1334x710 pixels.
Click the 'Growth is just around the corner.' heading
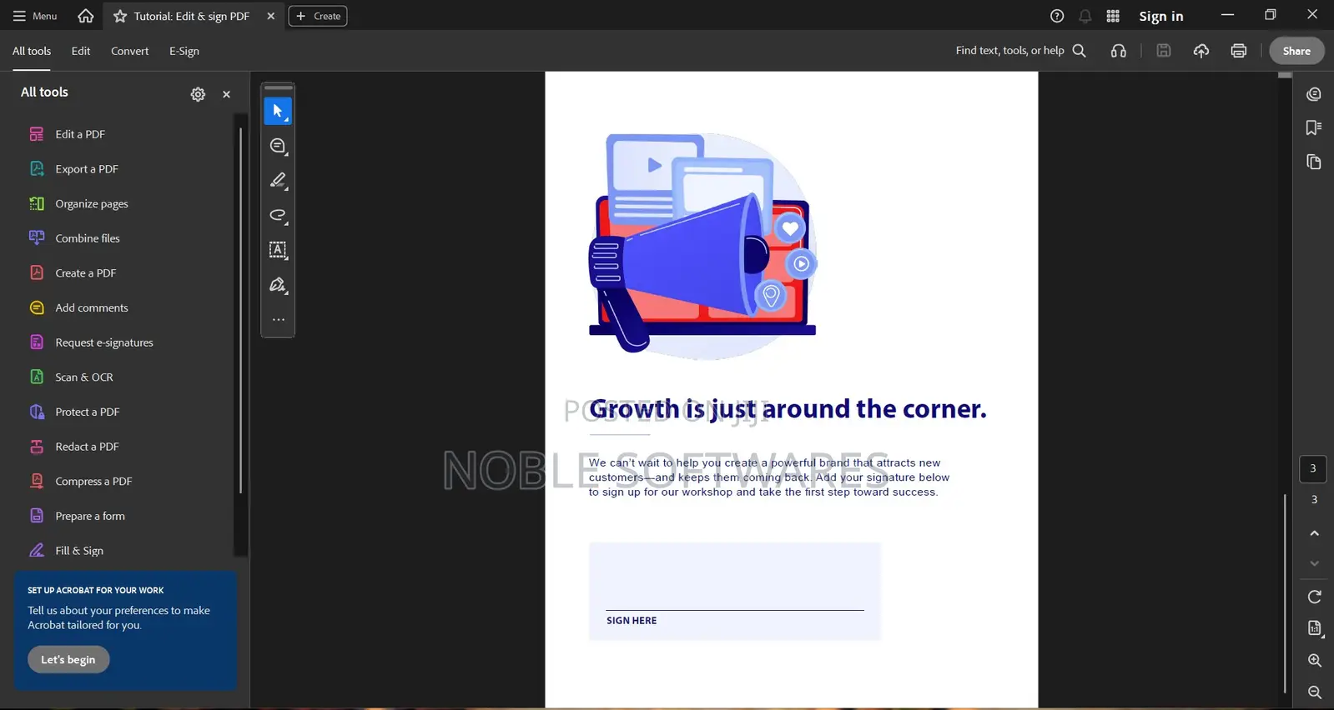[x=788, y=409]
